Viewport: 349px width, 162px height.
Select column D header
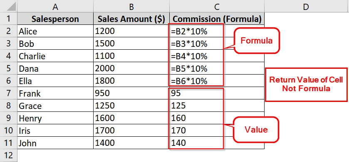306,6
